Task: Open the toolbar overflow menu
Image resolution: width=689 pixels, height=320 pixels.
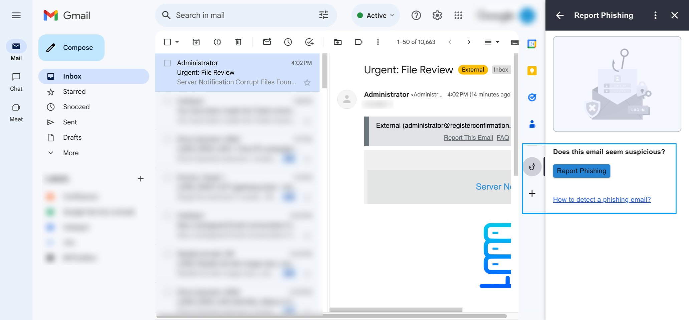Action: 378,42
